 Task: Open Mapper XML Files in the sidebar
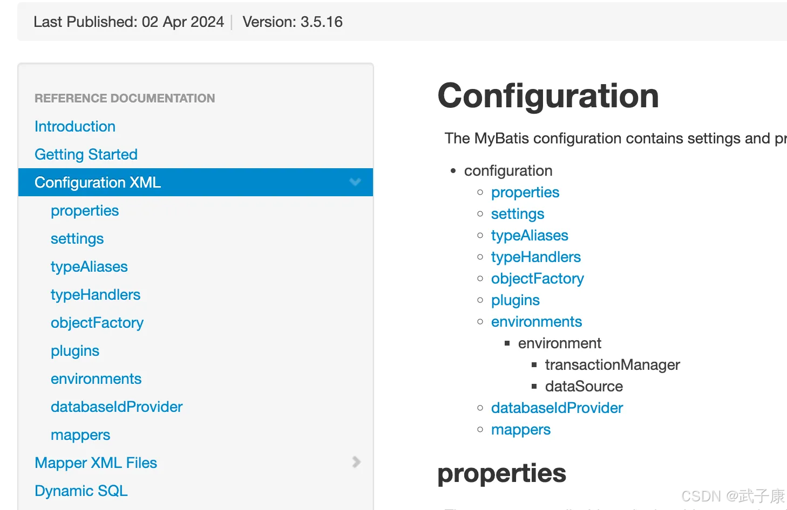(x=96, y=463)
